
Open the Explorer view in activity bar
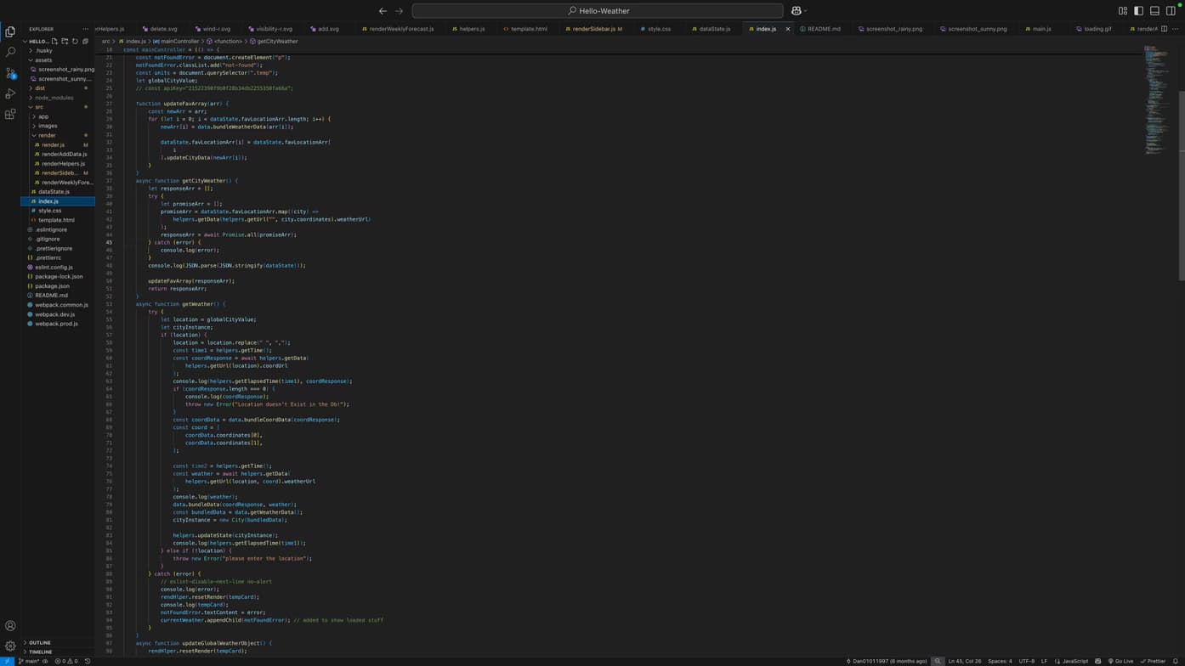[10, 31]
